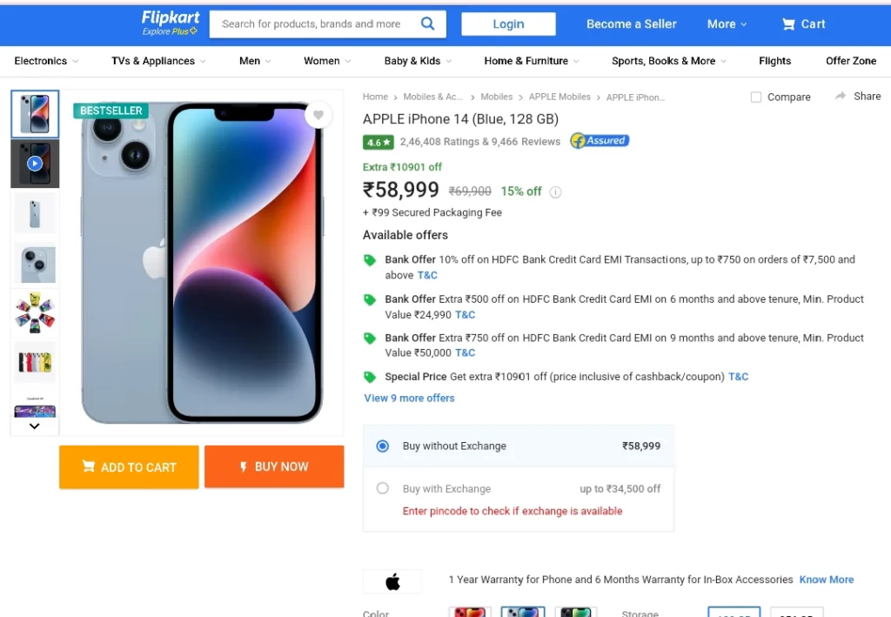The image size is (891, 617).
Task: Click the Flipkart Assured badge
Action: click(600, 140)
